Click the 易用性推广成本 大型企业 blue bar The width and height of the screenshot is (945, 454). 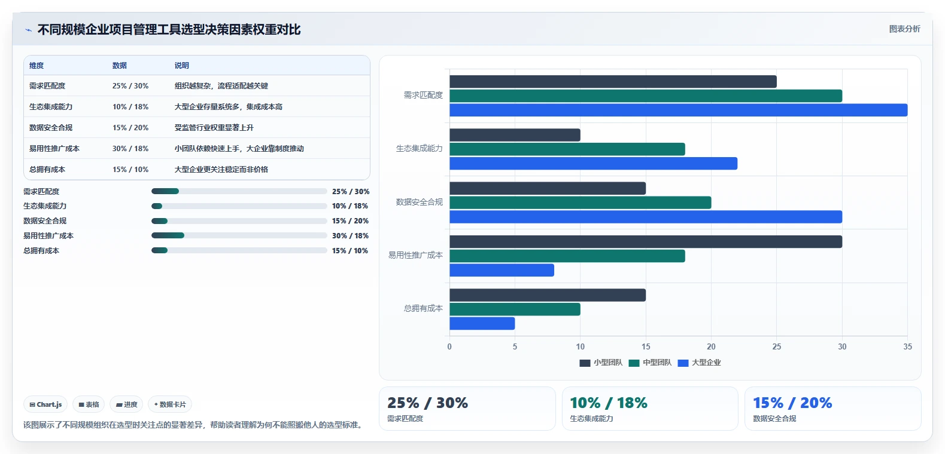point(502,270)
